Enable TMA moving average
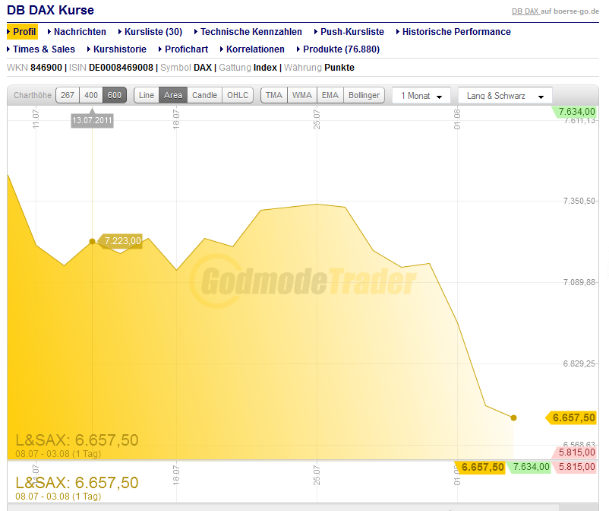The width and height of the screenshot is (609, 511). pos(274,95)
